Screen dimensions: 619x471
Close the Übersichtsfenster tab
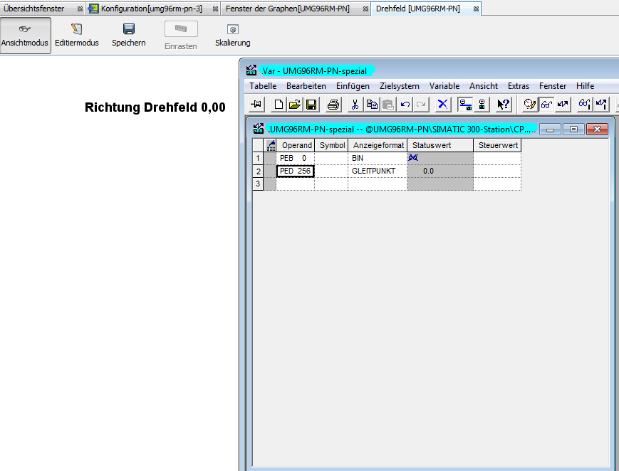(x=80, y=9)
